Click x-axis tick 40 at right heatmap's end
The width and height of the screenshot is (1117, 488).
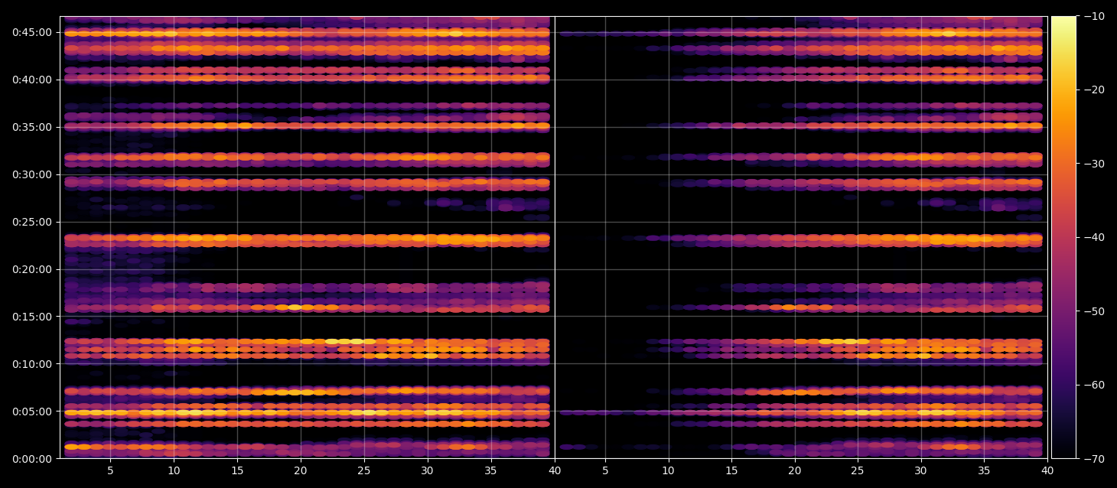1047,470
